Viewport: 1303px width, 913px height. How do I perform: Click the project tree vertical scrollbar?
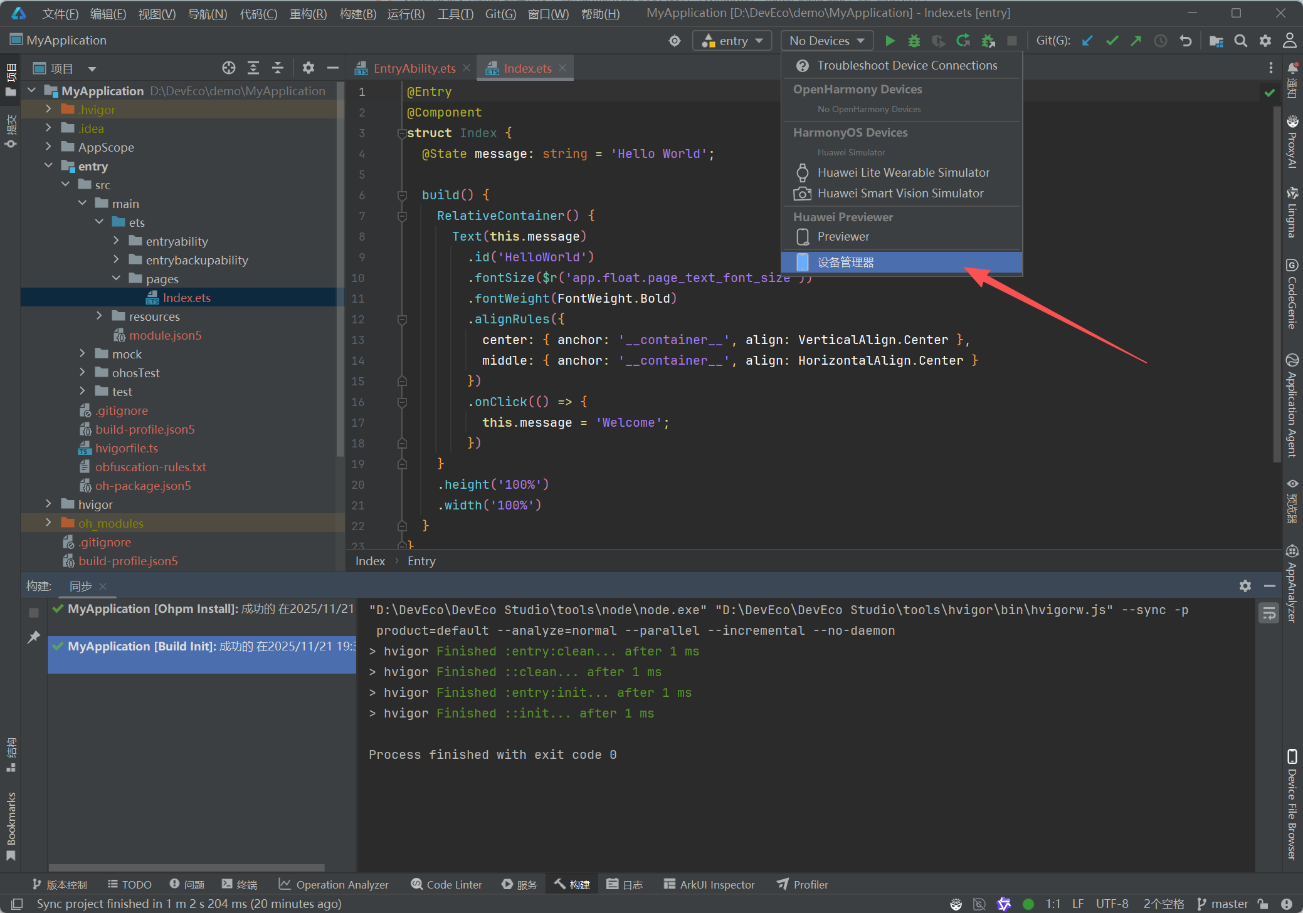[340, 269]
